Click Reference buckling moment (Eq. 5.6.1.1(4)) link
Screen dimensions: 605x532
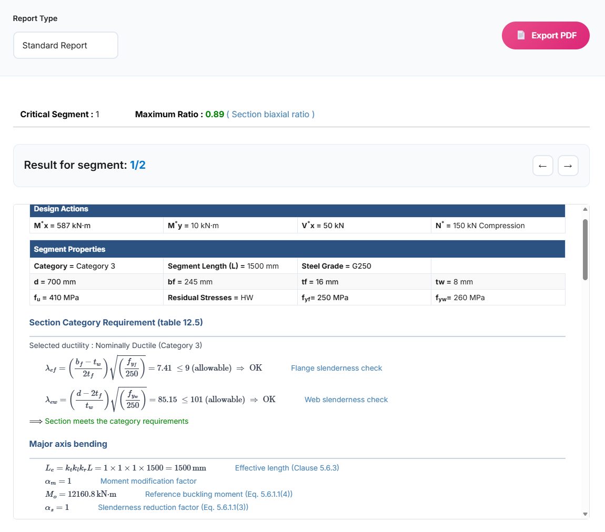click(x=218, y=494)
